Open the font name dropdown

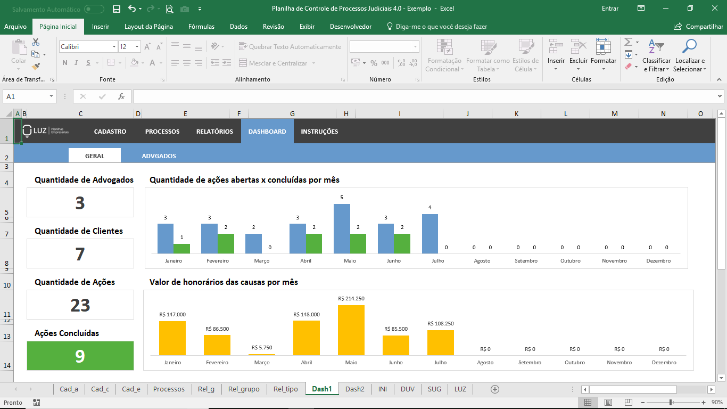113,46
